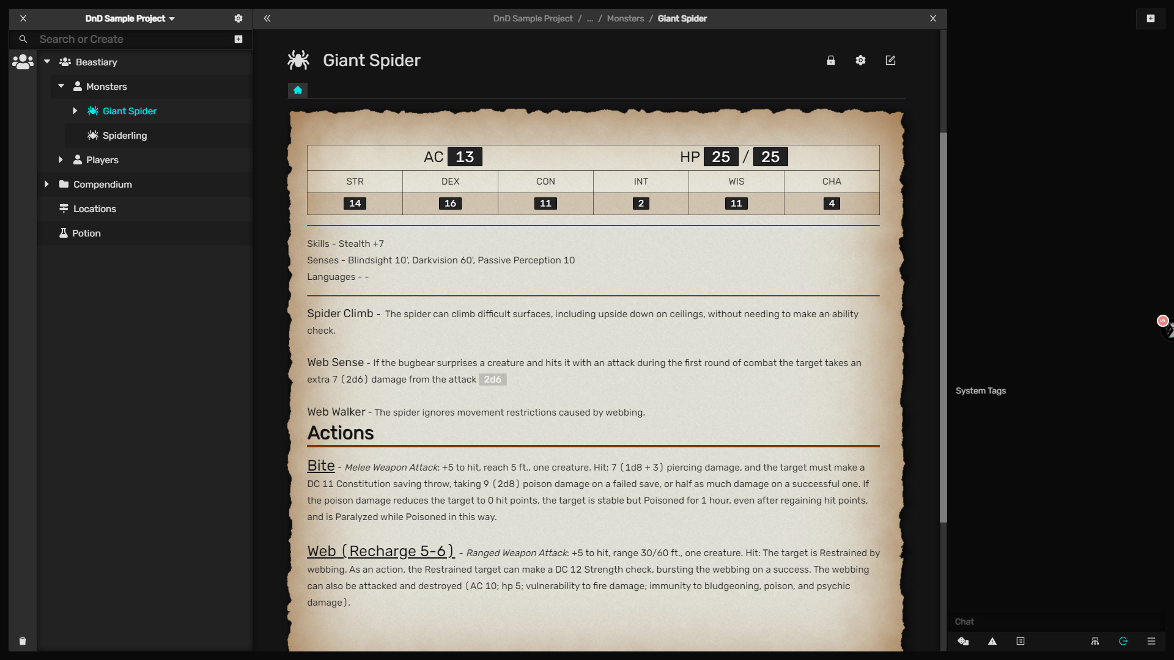Click the Potion sidebar item
The width and height of the screenshot is (1174, 660).
[x=86, y=233]
